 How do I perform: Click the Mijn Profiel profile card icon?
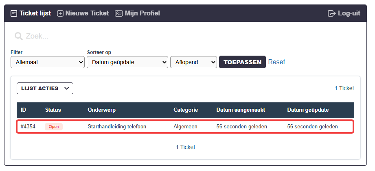[118, 13]
